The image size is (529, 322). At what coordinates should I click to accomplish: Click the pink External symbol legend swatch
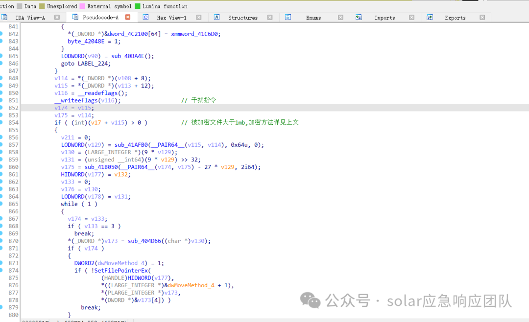82,6
